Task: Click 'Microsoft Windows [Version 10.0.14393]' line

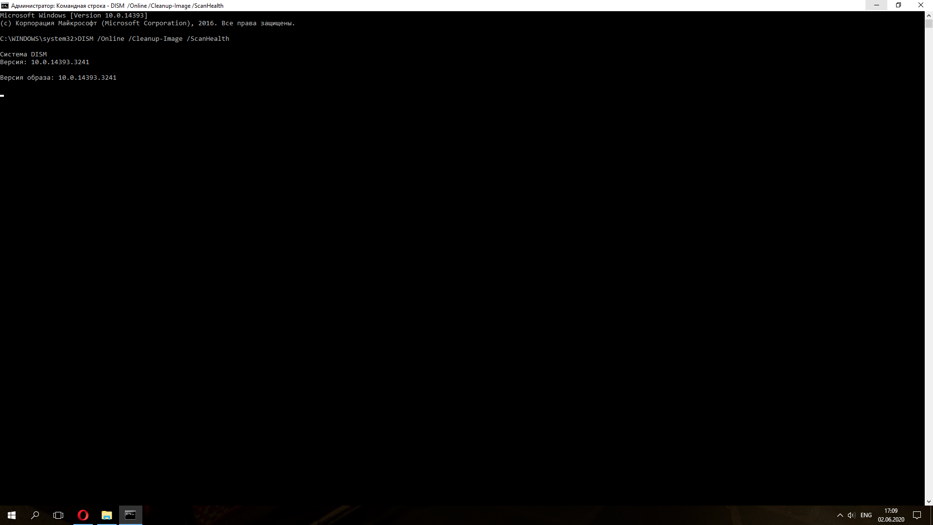Action: click(74, 16)
